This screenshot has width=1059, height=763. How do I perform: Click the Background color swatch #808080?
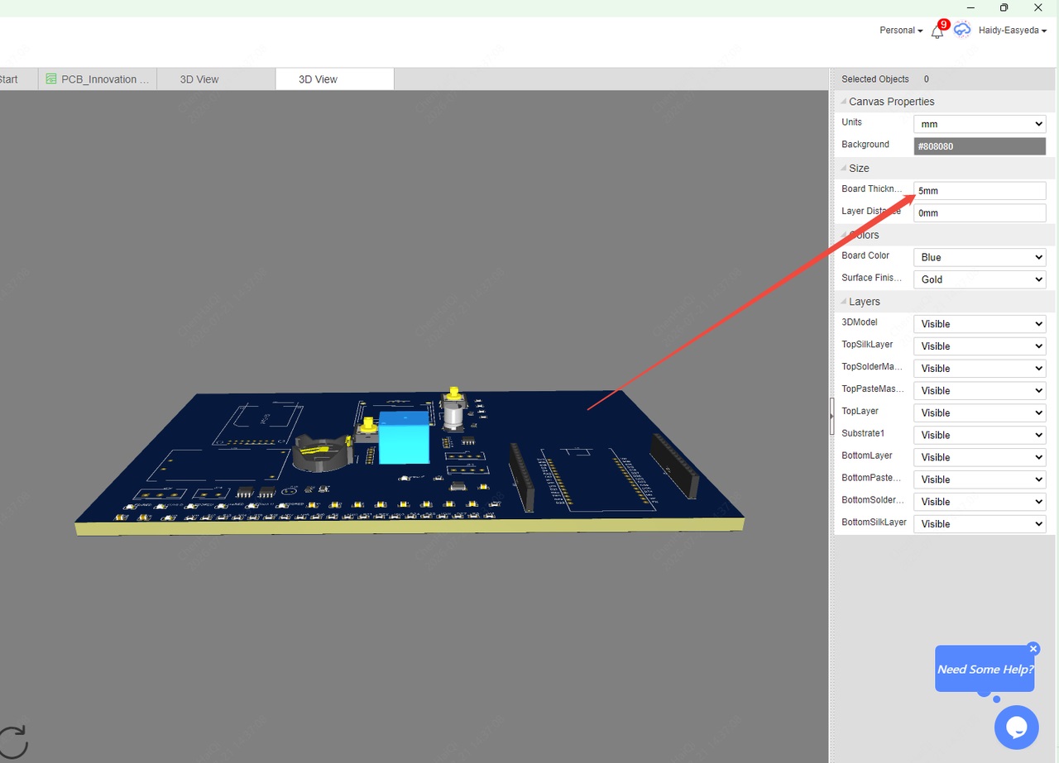[980, 146]
